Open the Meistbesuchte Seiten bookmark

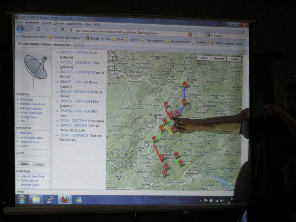pos(32,37)
